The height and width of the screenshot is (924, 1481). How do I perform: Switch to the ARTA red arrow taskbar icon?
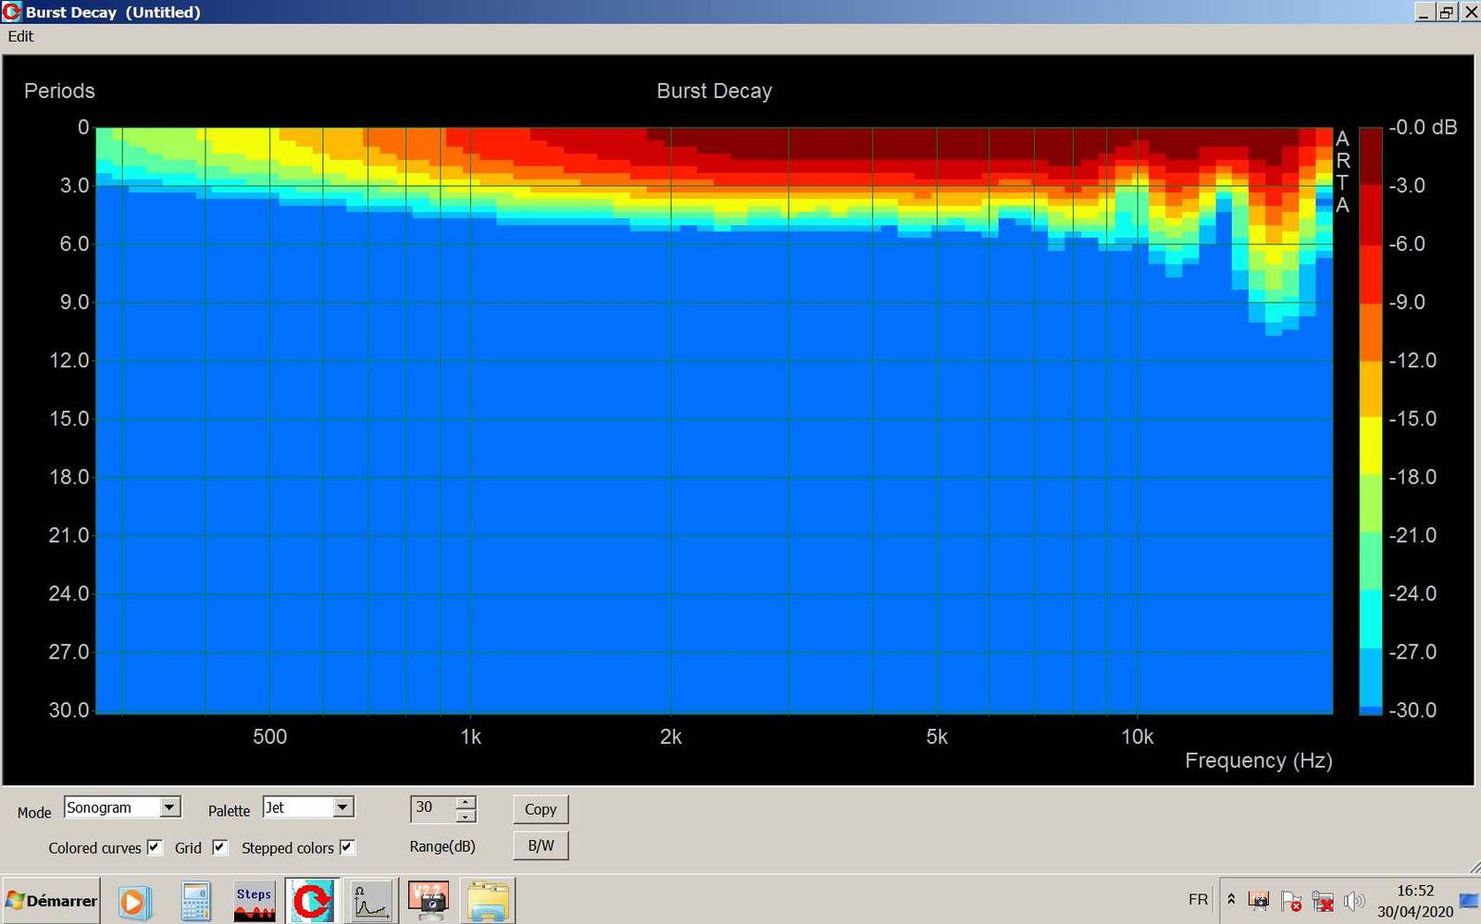coord(312,901)
